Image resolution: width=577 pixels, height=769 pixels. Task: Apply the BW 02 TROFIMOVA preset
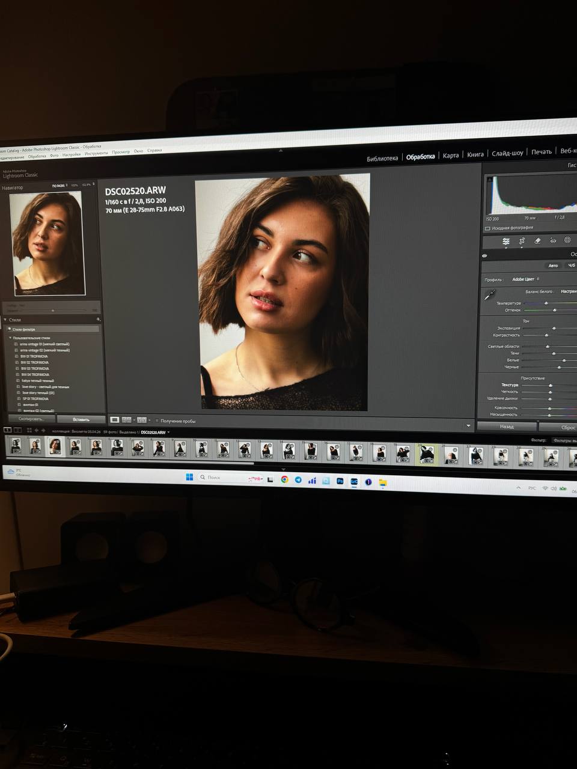click(34, 362)
